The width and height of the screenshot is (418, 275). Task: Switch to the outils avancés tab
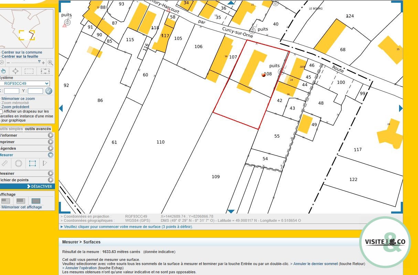38,129
